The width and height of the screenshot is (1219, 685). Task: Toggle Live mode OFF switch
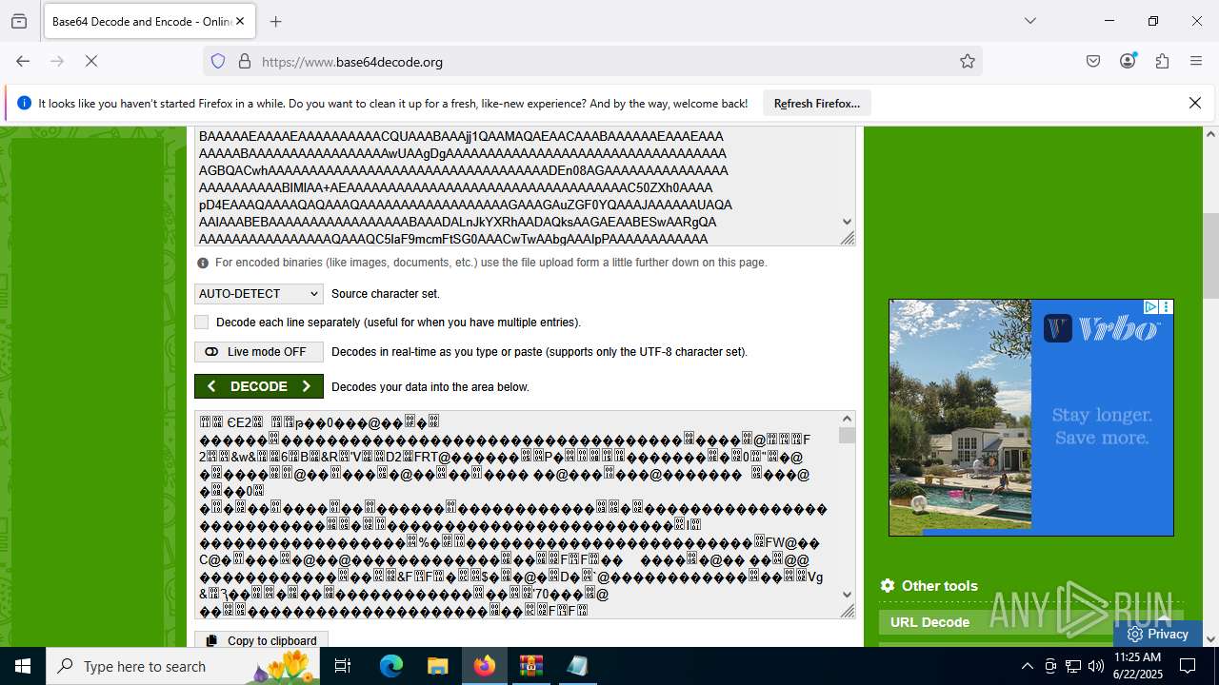point(259,352)
